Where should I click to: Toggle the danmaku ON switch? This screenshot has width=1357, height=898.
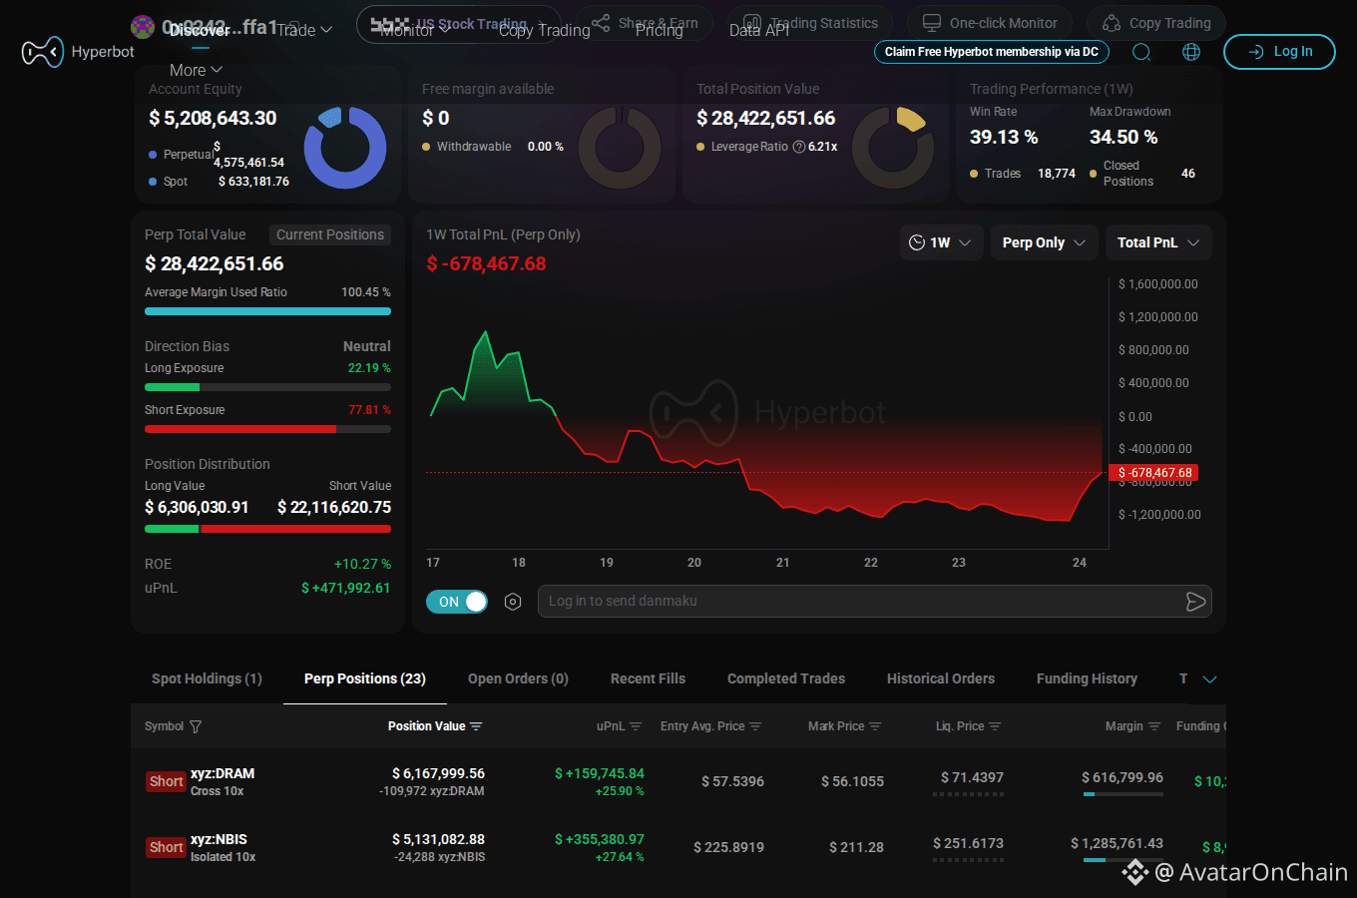click(x=457, y=602)
